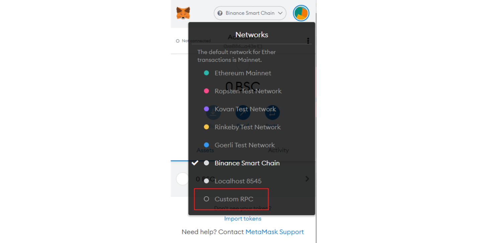
Task: Select Localhost 8545 network
Action: point(252,181)
